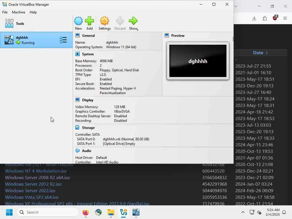
Task: Click the Intel HD Audio controller value
Action: click(107, 162)
